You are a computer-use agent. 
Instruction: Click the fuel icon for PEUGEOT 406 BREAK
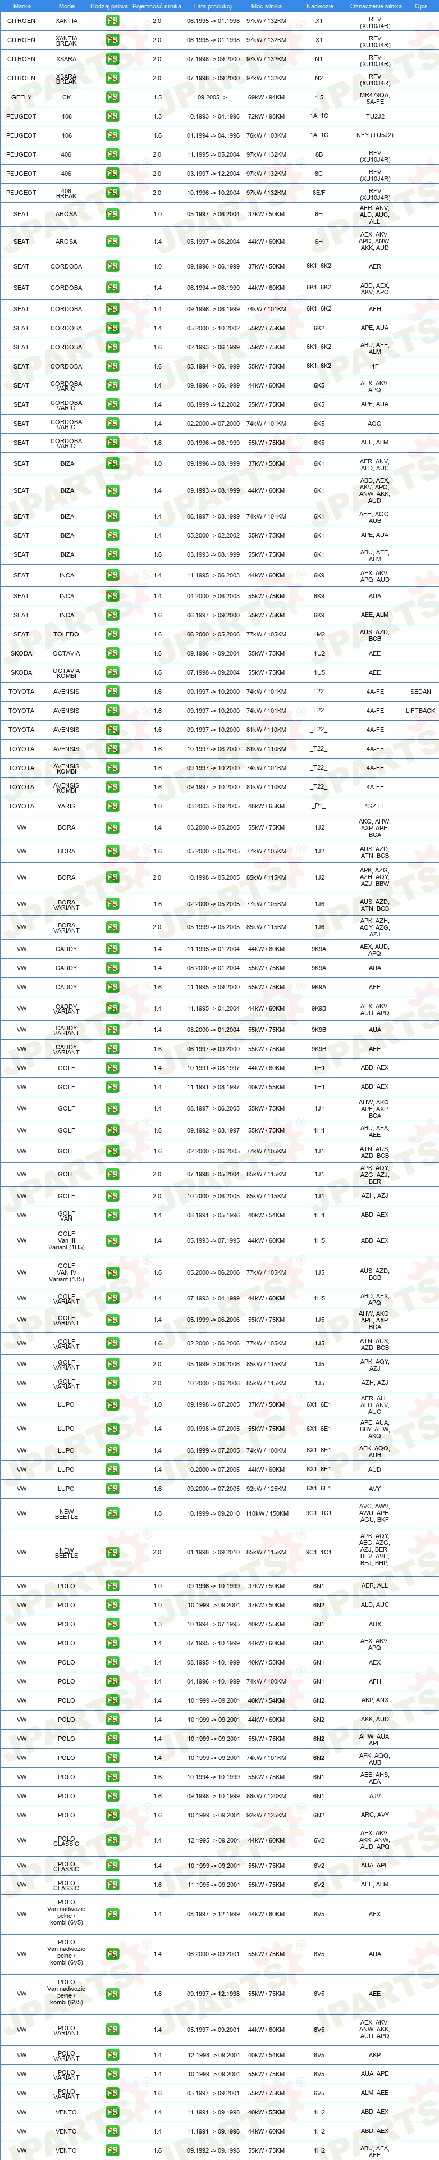click(x=112, y=193)
